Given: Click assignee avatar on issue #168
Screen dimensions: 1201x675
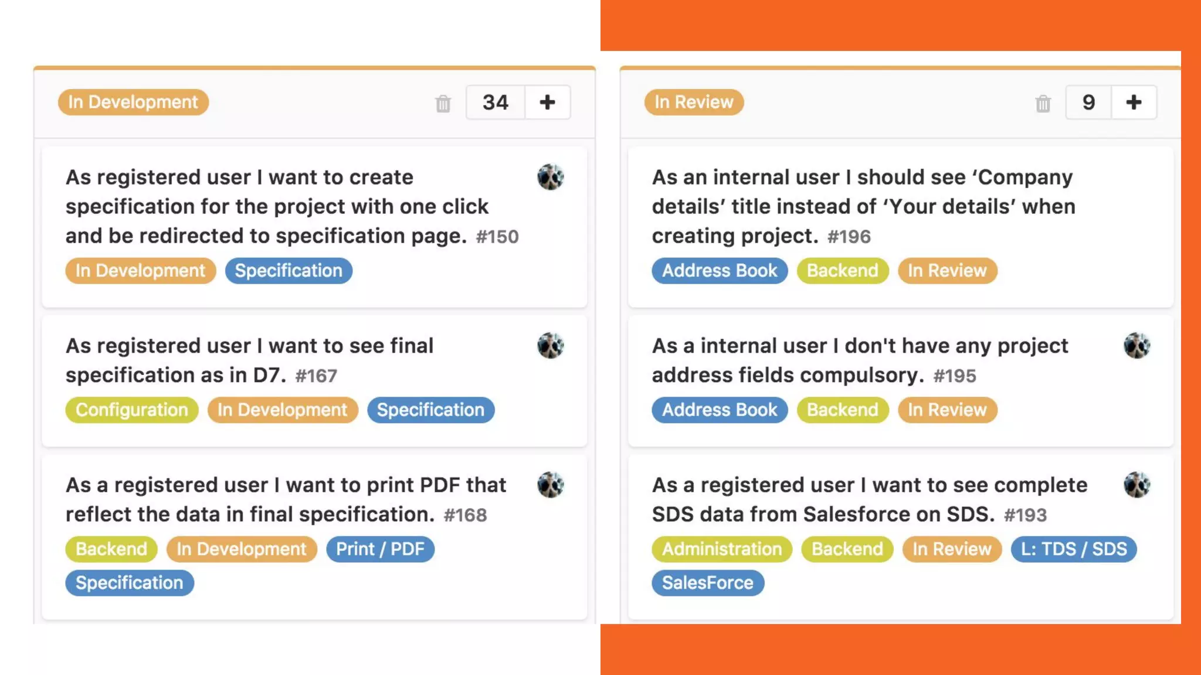Looking at the screenshot, I should pyautogui.click(x=550, y=485).
